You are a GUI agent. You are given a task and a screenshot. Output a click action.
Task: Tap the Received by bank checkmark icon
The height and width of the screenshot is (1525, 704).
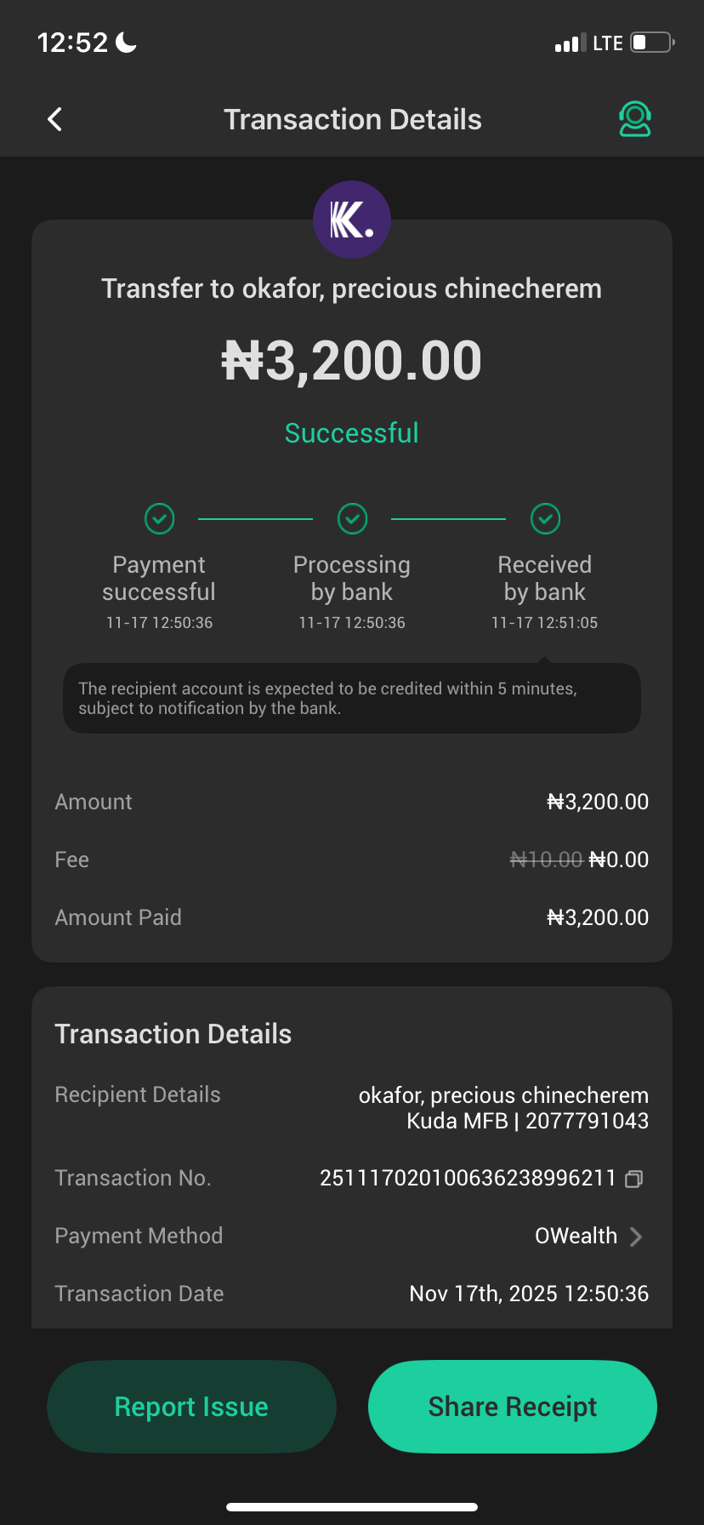coord(545,518)
